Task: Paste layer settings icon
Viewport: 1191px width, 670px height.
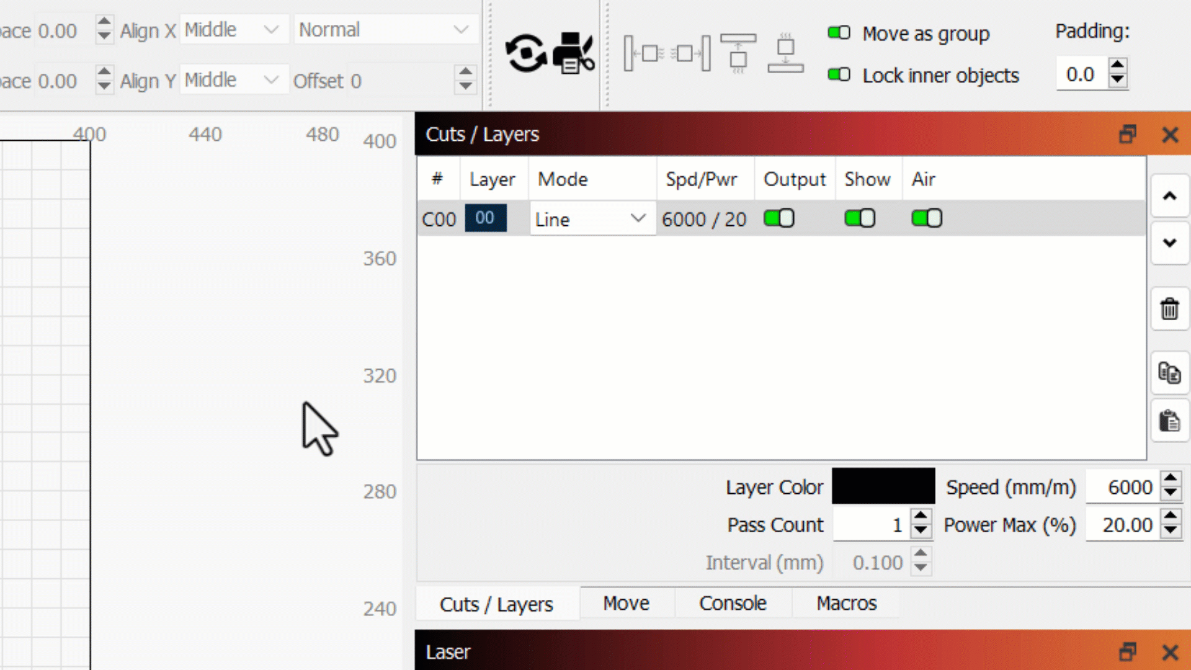Action: 1169,421
